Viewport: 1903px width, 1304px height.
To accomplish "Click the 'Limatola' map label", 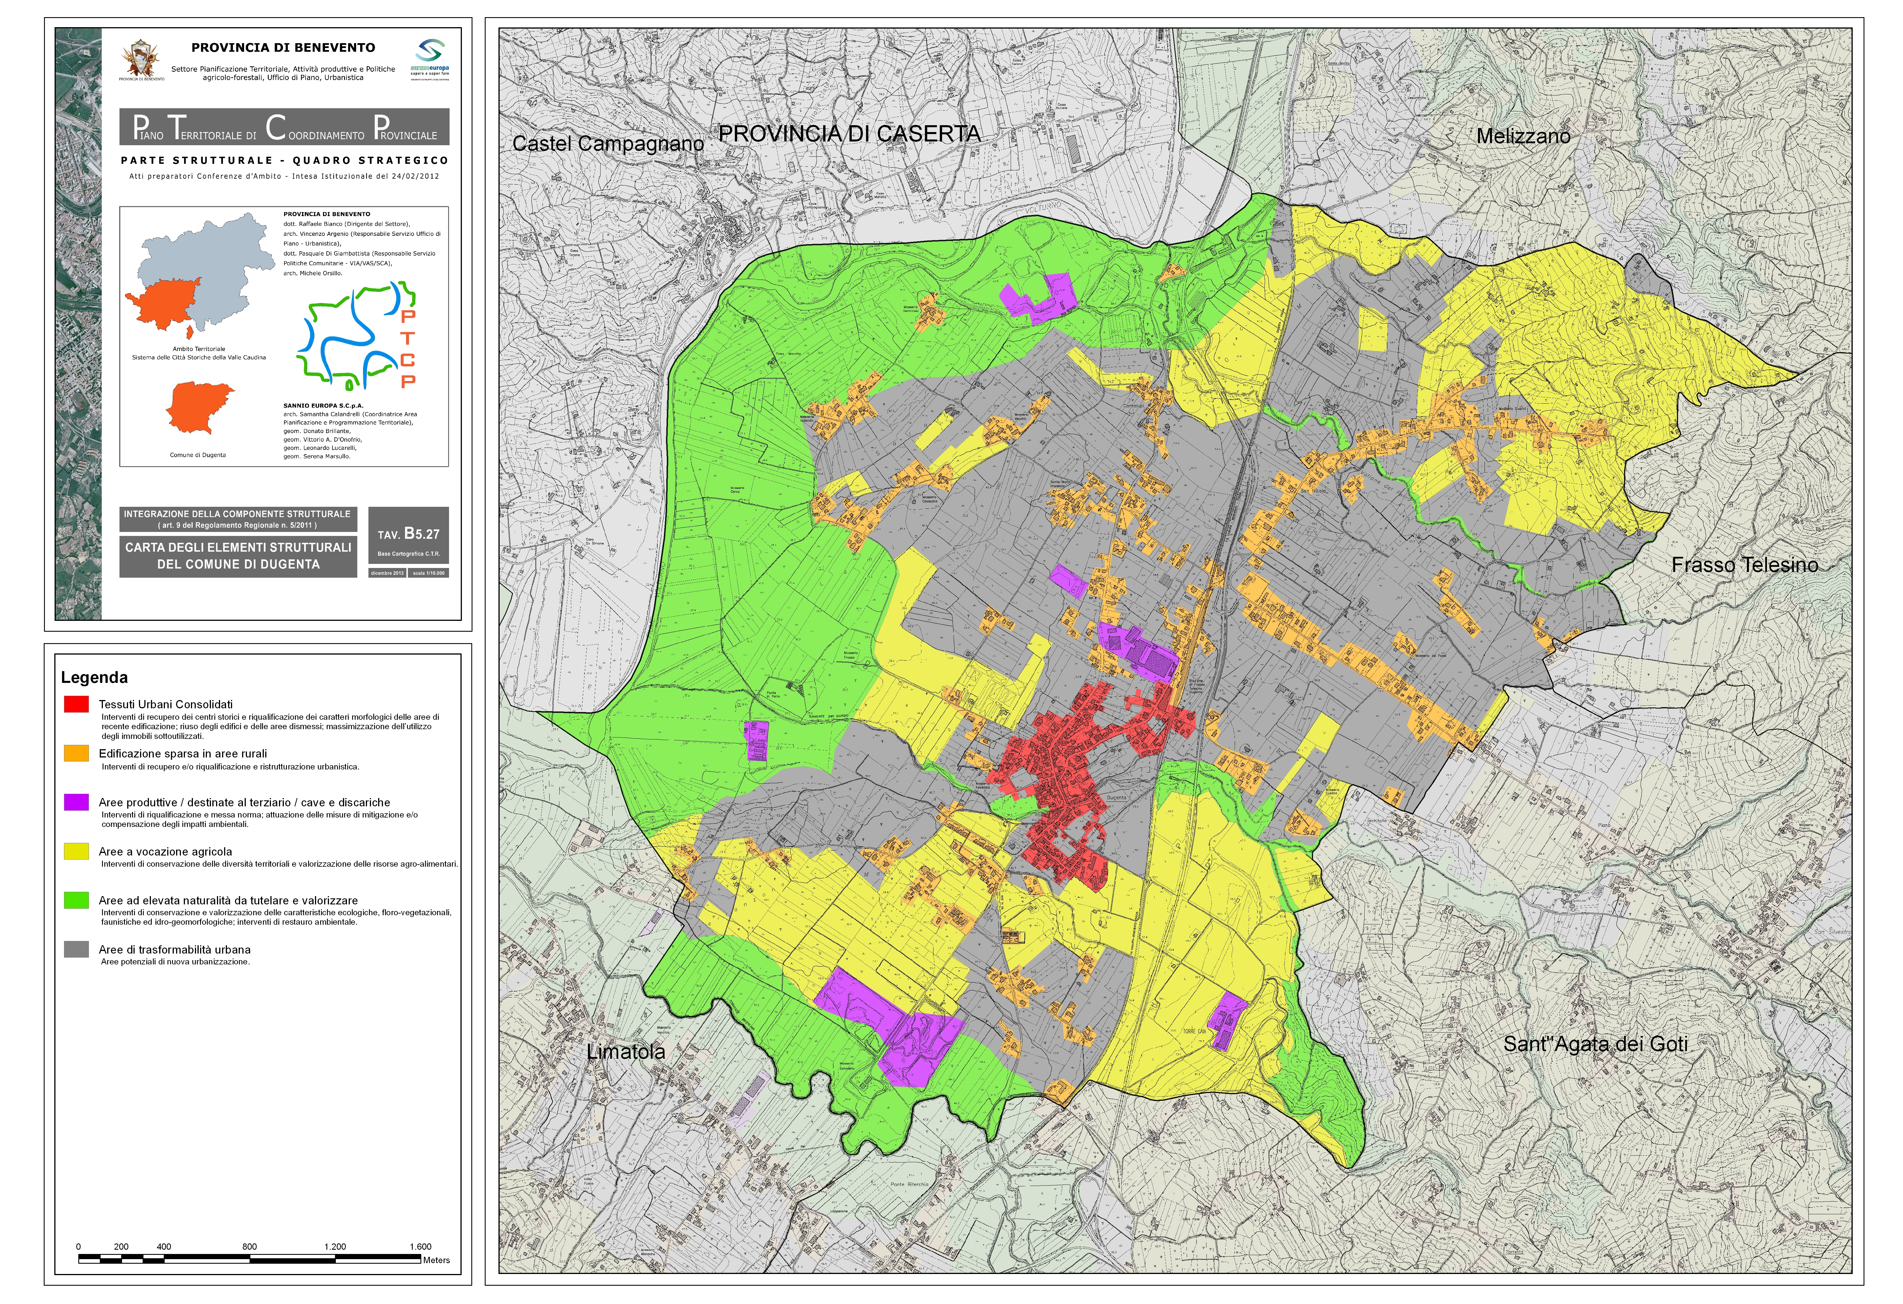I will coord(626,1052).
